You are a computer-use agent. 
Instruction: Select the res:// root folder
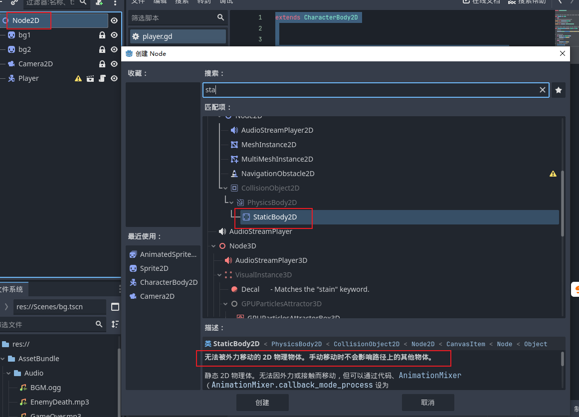click(x=20, y=344)
